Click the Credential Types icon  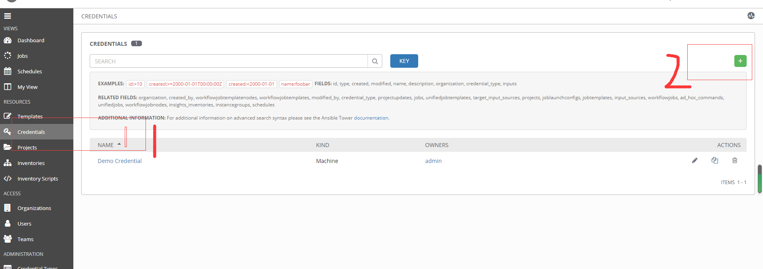point(8,267)
